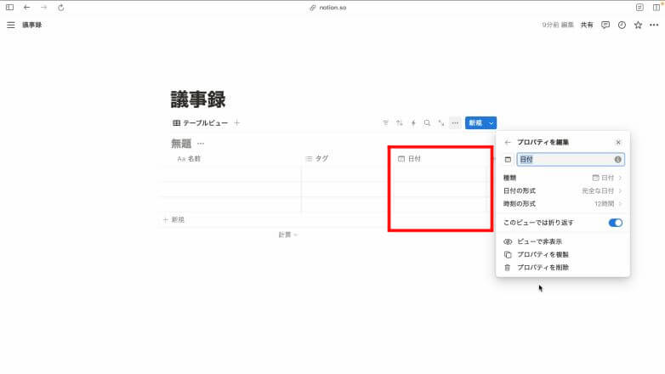Open the split view icon at top right
665x374 pixels.
[x=656, y=8]
